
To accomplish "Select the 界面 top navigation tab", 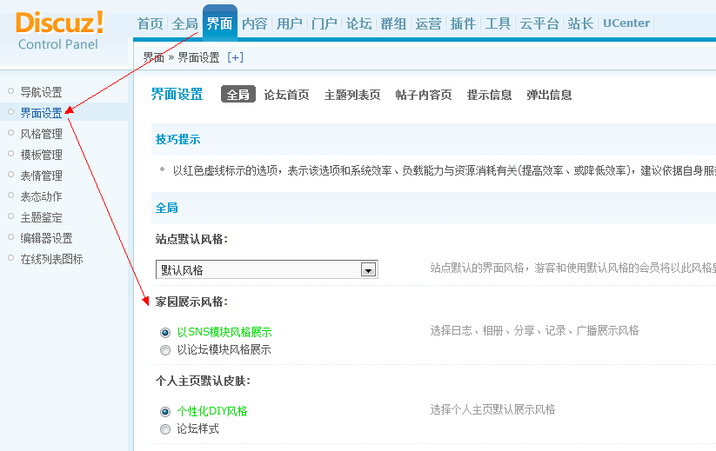I will point(219,23).
